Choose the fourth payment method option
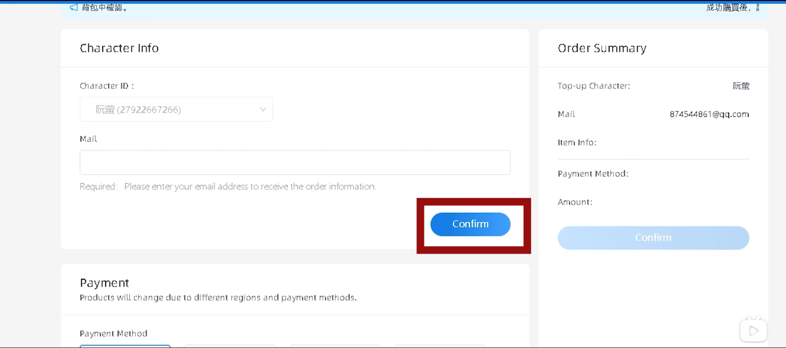The width and height of the screenshot is (786, 348). (440, 346)
